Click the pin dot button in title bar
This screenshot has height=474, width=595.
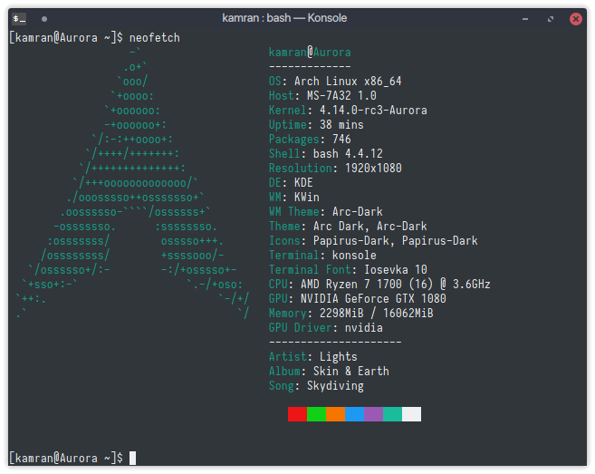(44, 19)
